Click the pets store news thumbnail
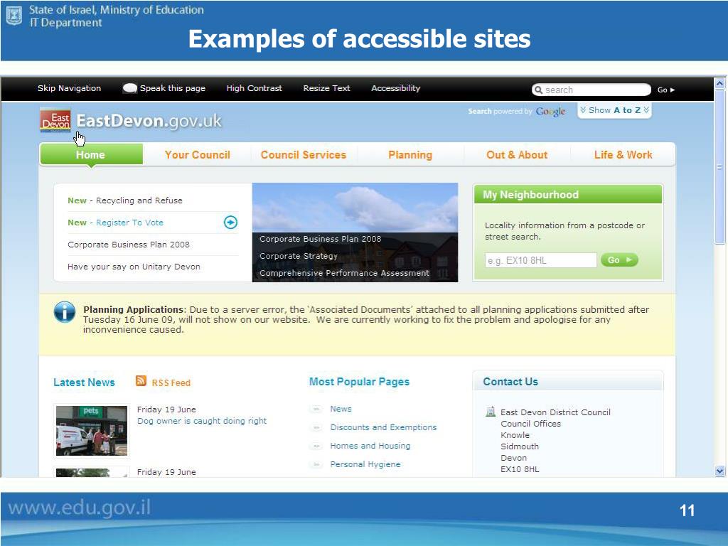This screenshot has height=546, width=728. pos(92,430)
